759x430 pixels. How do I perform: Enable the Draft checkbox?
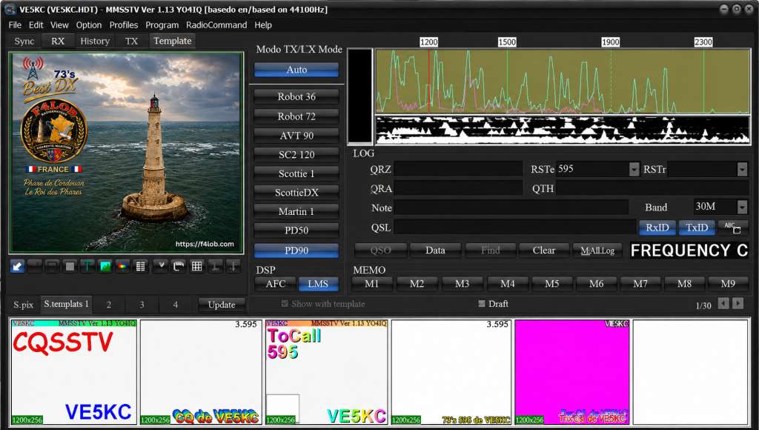click(x=482, y=304)
